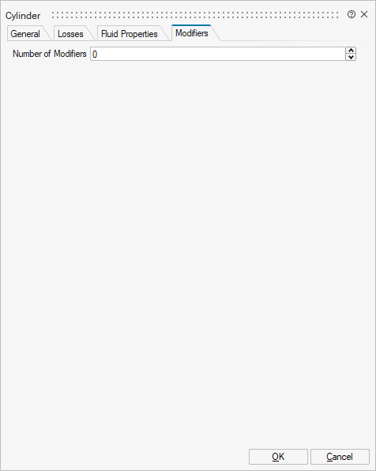The height and width of the screenshot is (471, 376).
Task: Switch to the General tab
Action: (x=25, y=34)
